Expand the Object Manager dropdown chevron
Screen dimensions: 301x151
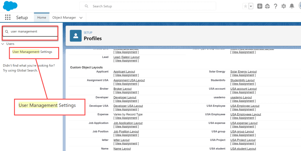point(81,18)
